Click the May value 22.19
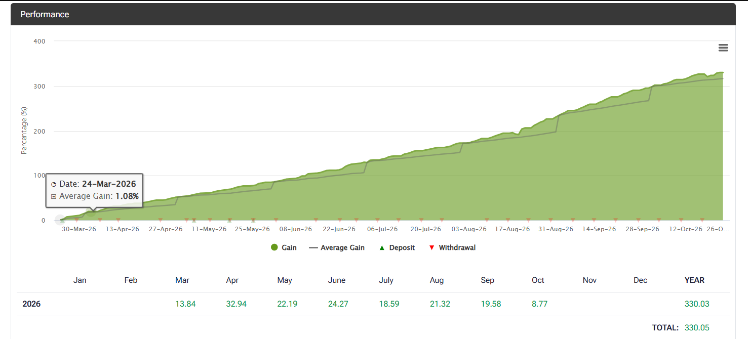Viewport: 748px width, 339px height. coord(287,304)
